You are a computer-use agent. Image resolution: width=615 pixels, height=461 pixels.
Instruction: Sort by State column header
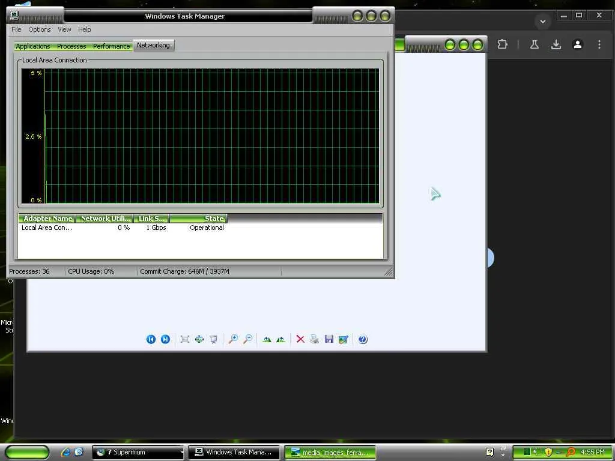point(198,218)
